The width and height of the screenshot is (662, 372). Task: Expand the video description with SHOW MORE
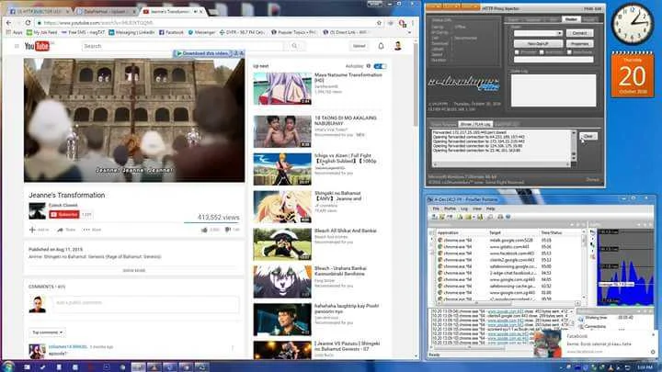[x=134, y=270]
